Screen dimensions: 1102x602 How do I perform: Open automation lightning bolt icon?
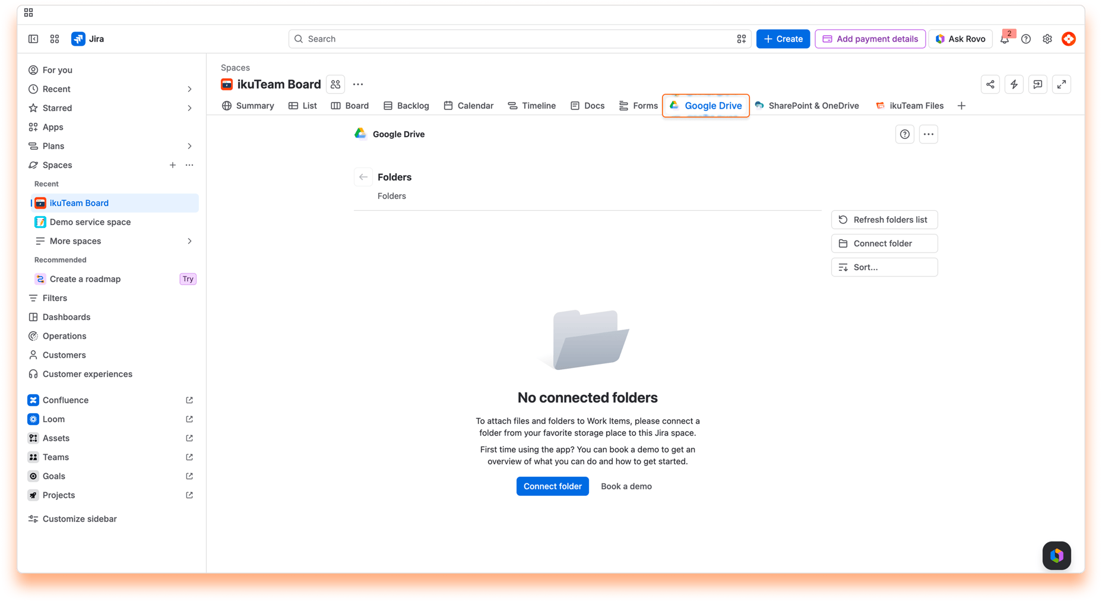(x=1014, y=84)
